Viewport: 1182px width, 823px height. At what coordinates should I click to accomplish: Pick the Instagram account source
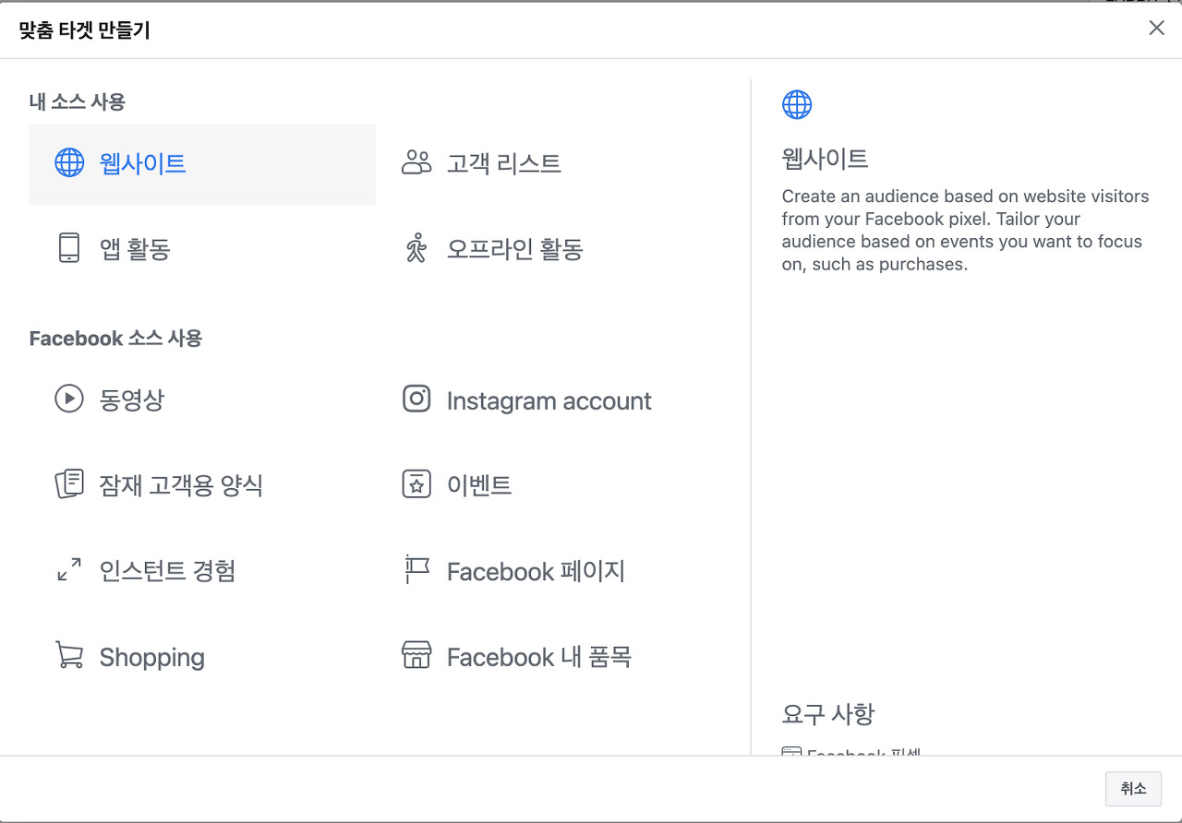pos(550,400)
